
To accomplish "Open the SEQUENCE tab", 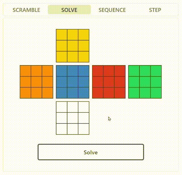I will [112, 10].
